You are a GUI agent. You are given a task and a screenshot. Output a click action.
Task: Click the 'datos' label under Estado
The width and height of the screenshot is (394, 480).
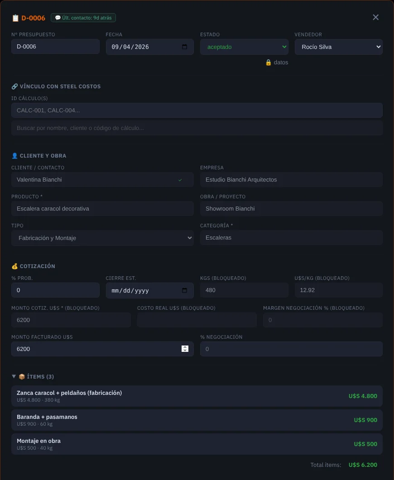(281, 62)
